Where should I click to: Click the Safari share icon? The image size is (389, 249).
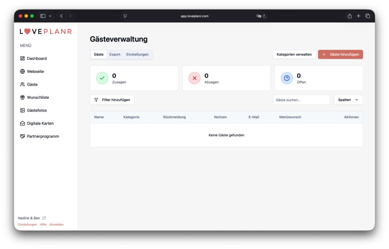[x=349, y=16]
